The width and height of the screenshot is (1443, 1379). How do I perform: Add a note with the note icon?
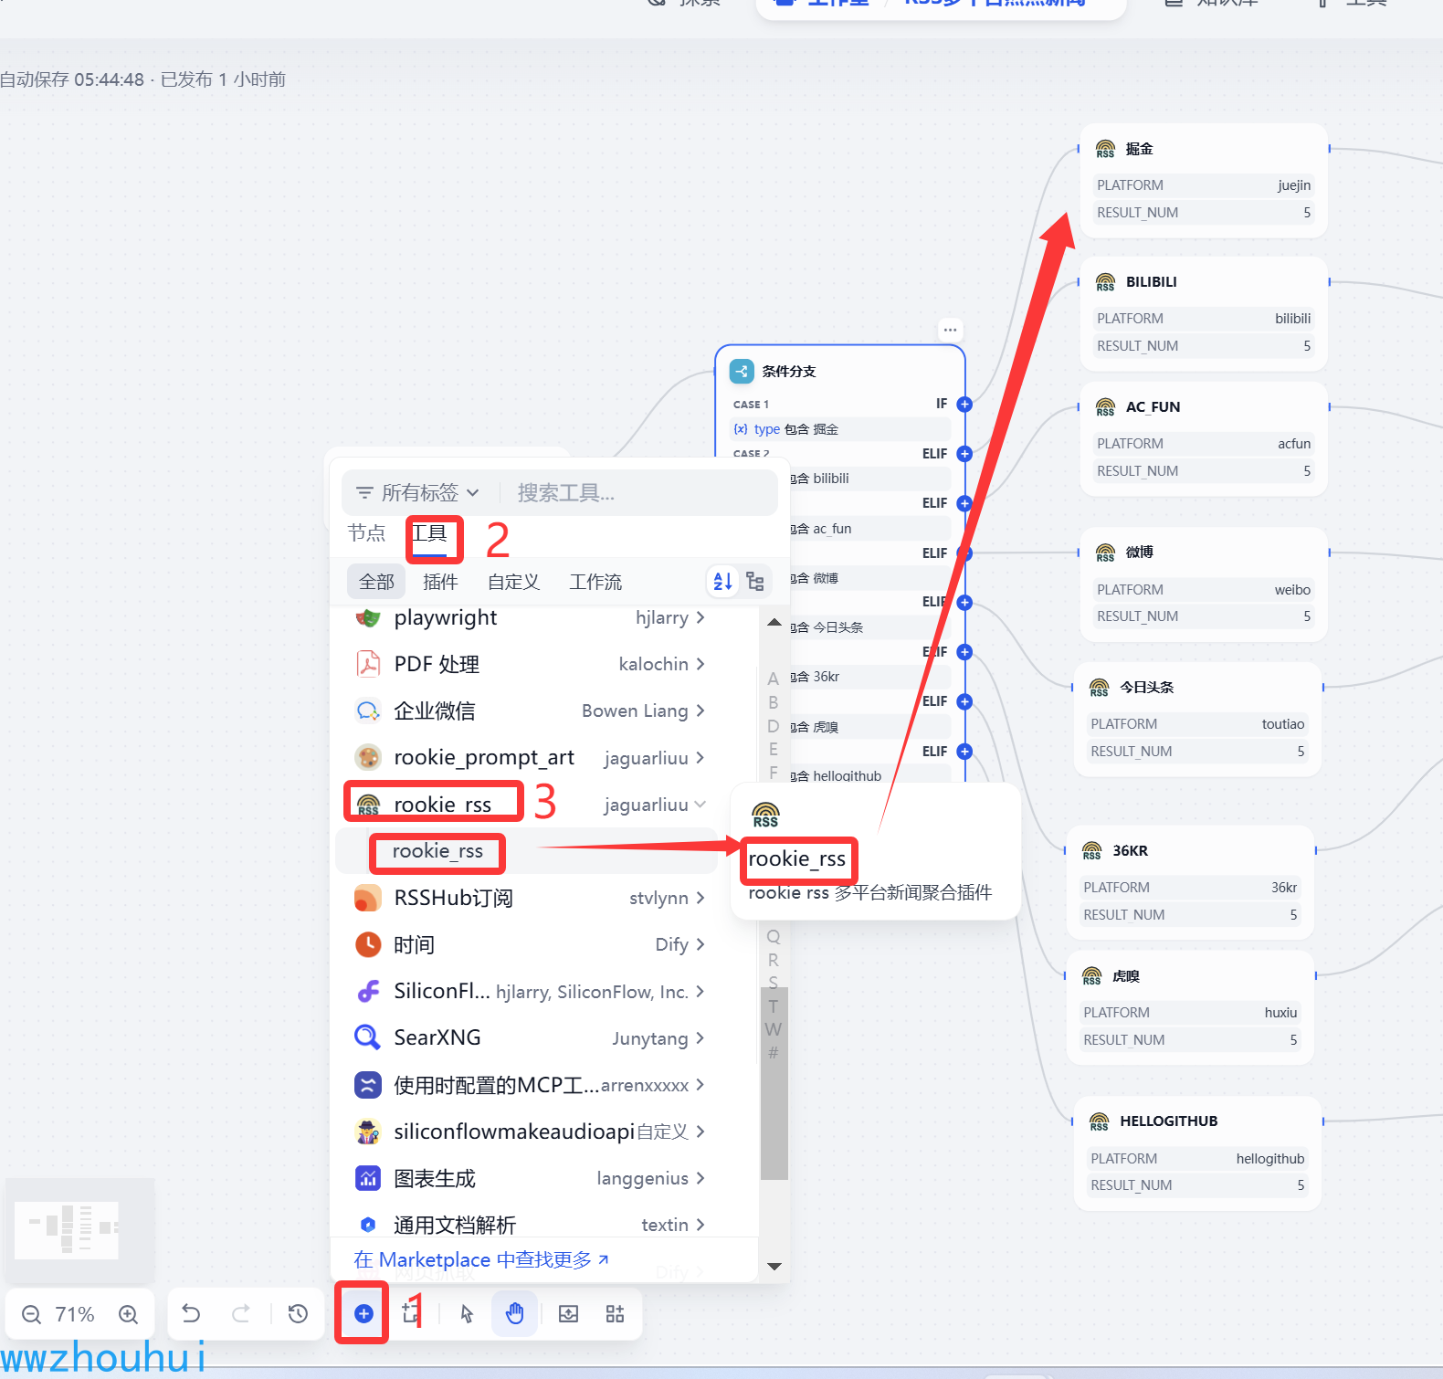412,1313
